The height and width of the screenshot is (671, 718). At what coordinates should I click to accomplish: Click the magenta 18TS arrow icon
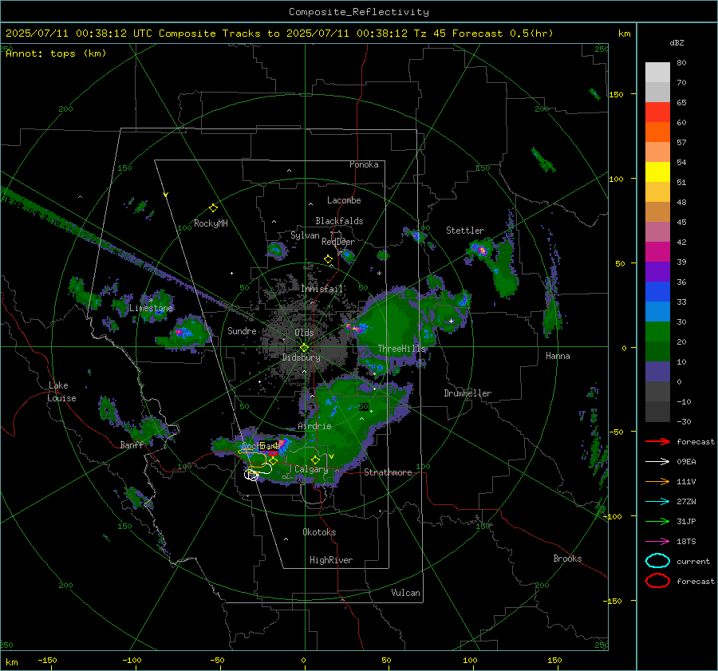coord(657,542)
